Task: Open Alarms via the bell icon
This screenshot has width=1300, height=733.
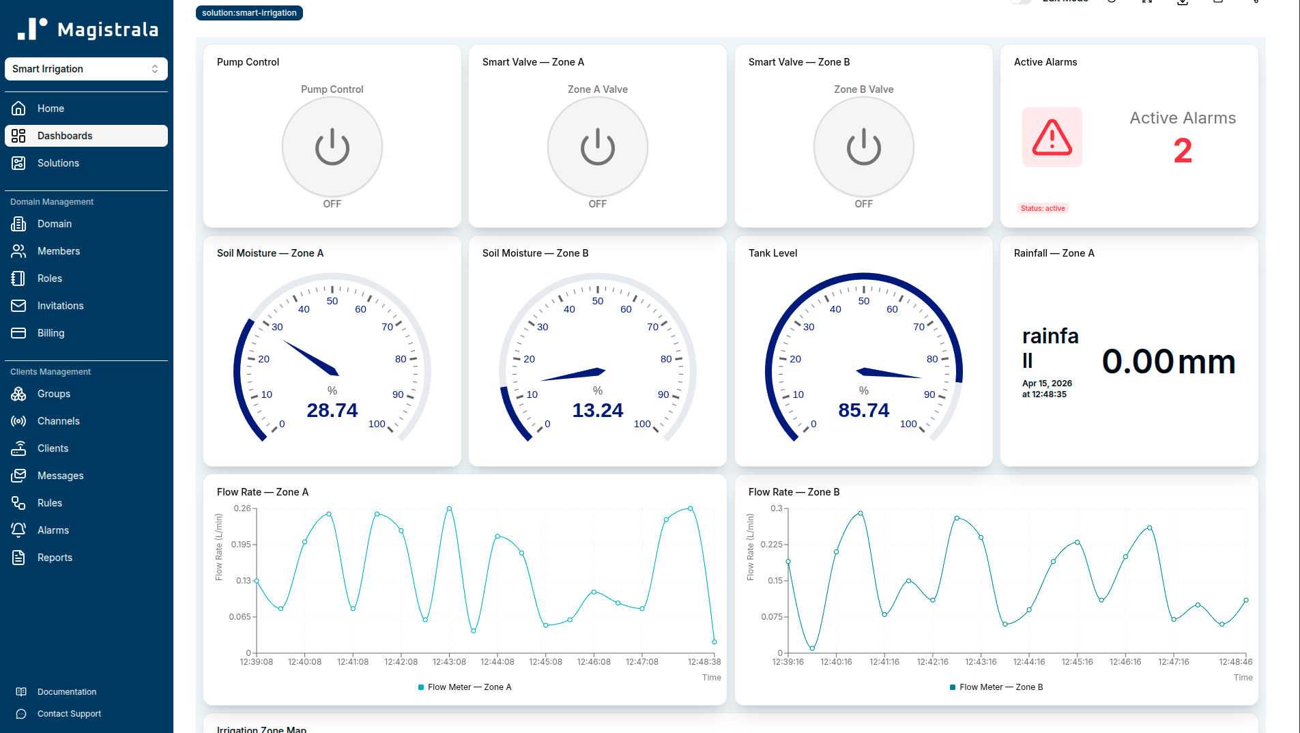Action: click(18, 530)
